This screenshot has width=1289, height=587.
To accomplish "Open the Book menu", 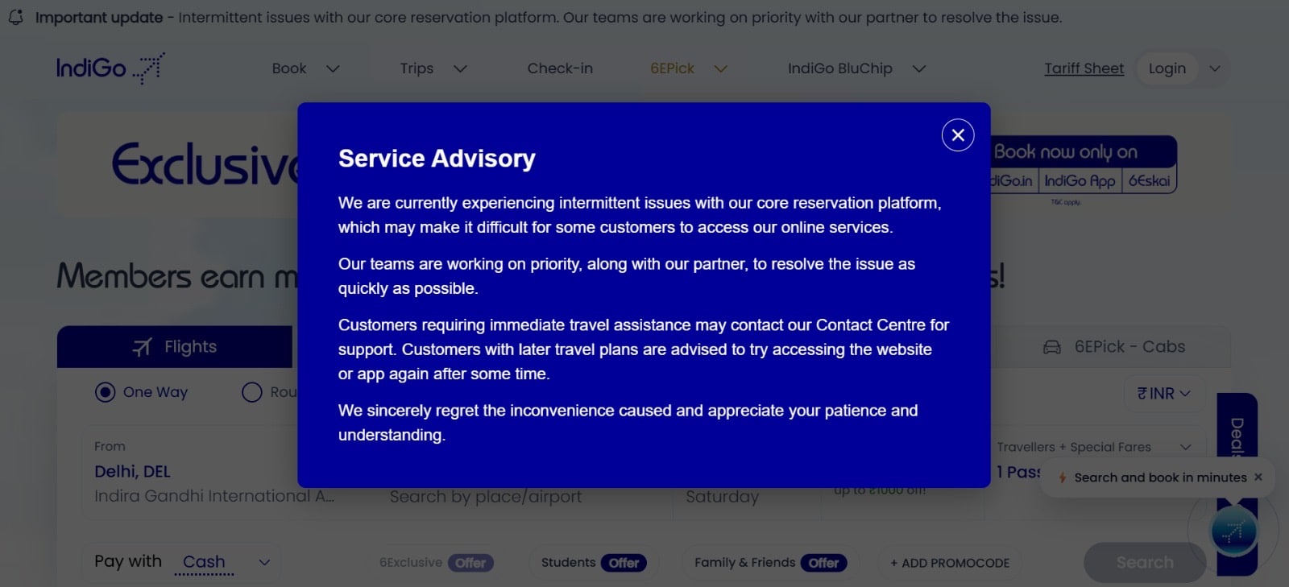I will (289, 68).
